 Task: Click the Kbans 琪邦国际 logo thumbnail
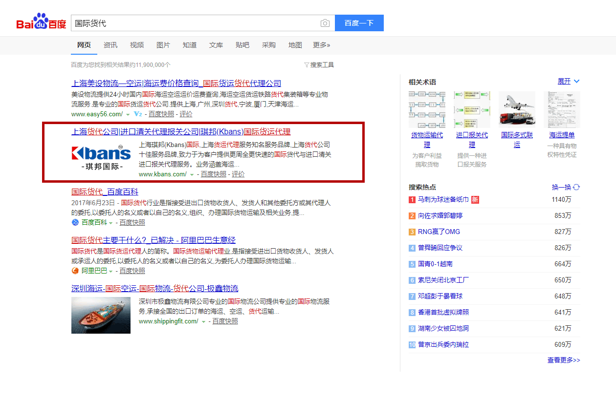point(101,157)
